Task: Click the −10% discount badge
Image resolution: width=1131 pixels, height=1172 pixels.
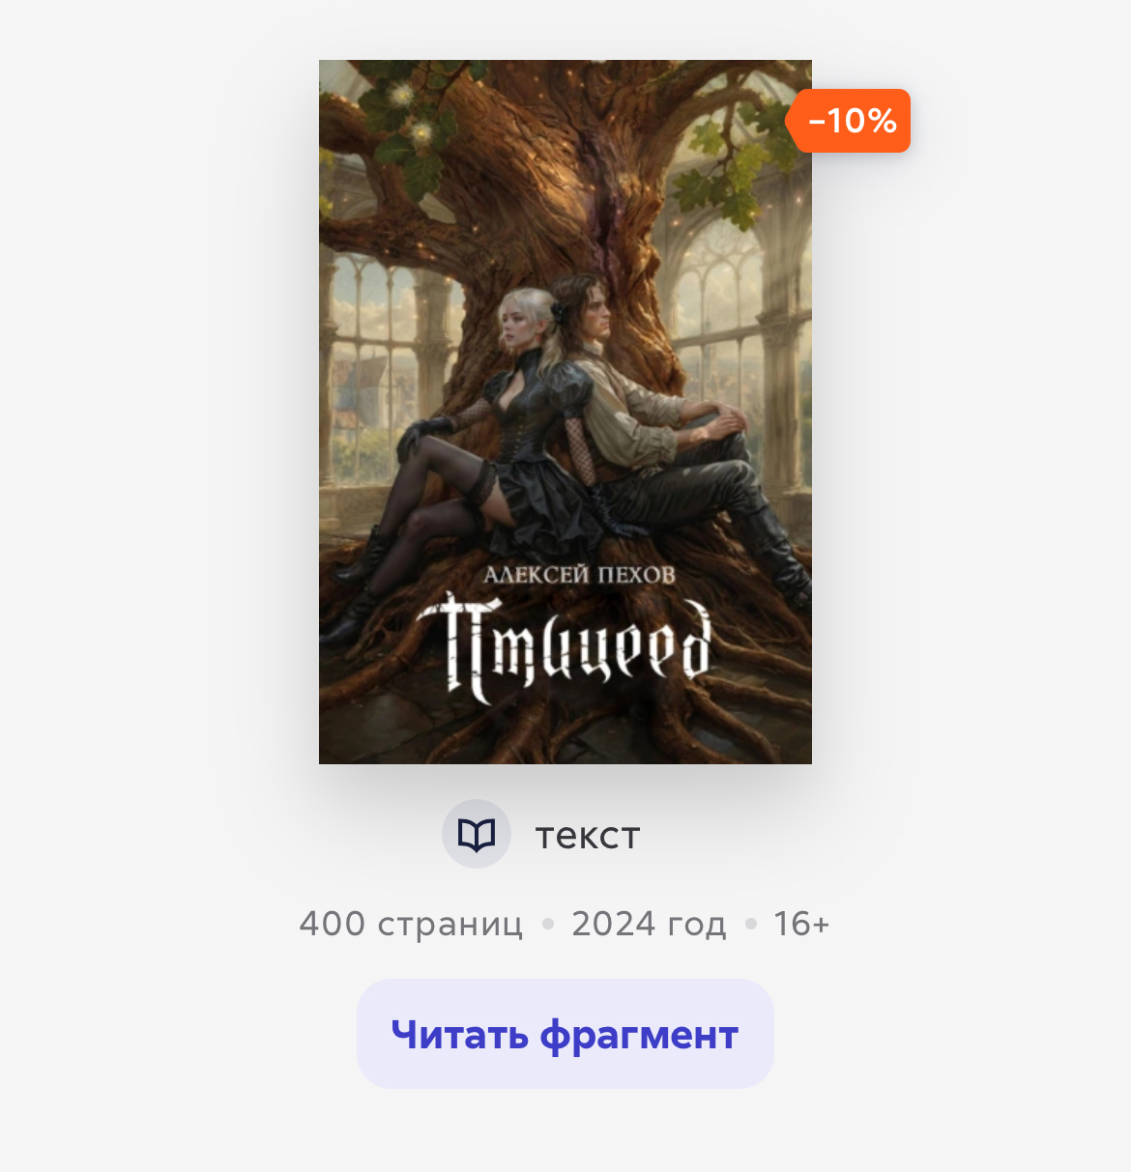Action: (852, 121)
